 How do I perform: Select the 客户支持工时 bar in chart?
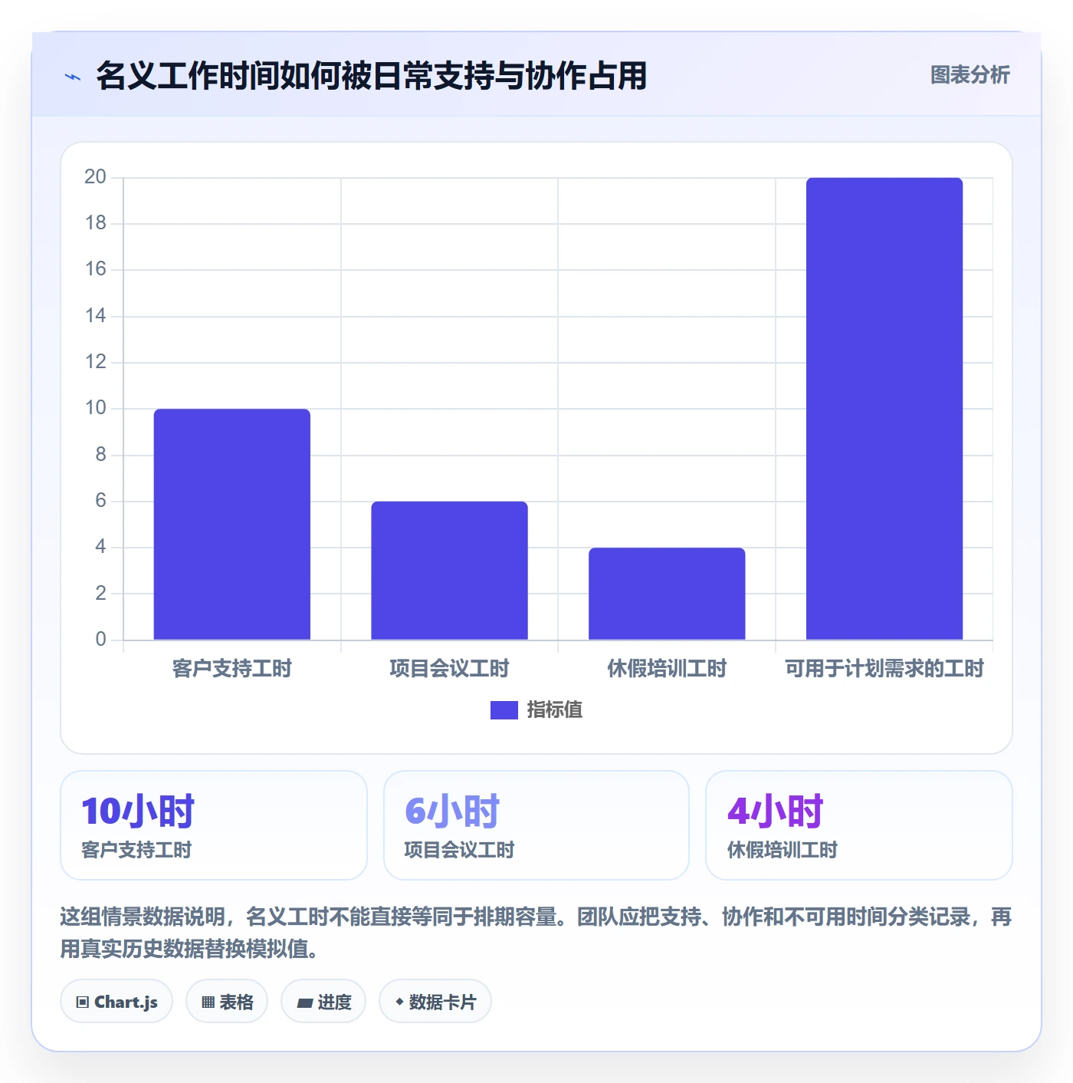pyautogui.click(x=232, y=524)
